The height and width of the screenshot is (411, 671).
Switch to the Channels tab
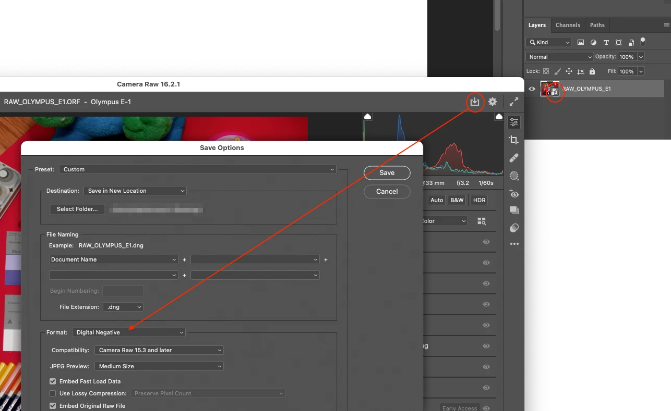click(x=568, y=25)
